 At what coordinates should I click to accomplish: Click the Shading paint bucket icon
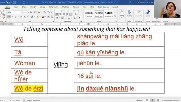57,18
